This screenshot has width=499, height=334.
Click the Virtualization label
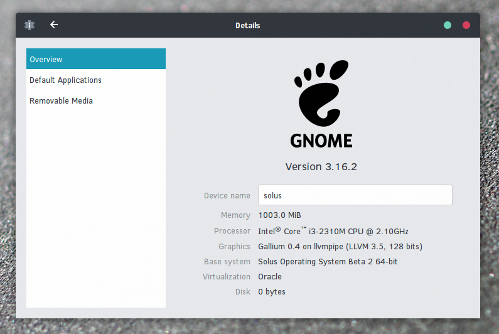point(226,277)
